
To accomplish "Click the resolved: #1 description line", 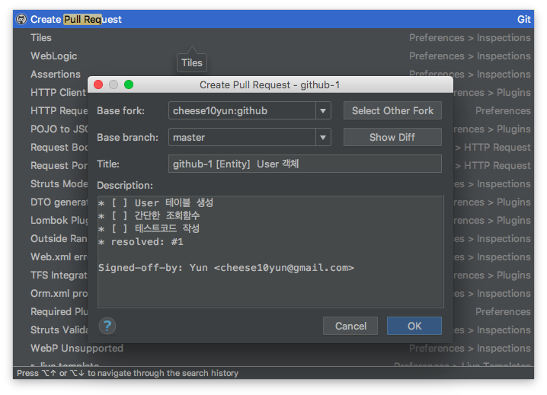I will pos(141,241).
